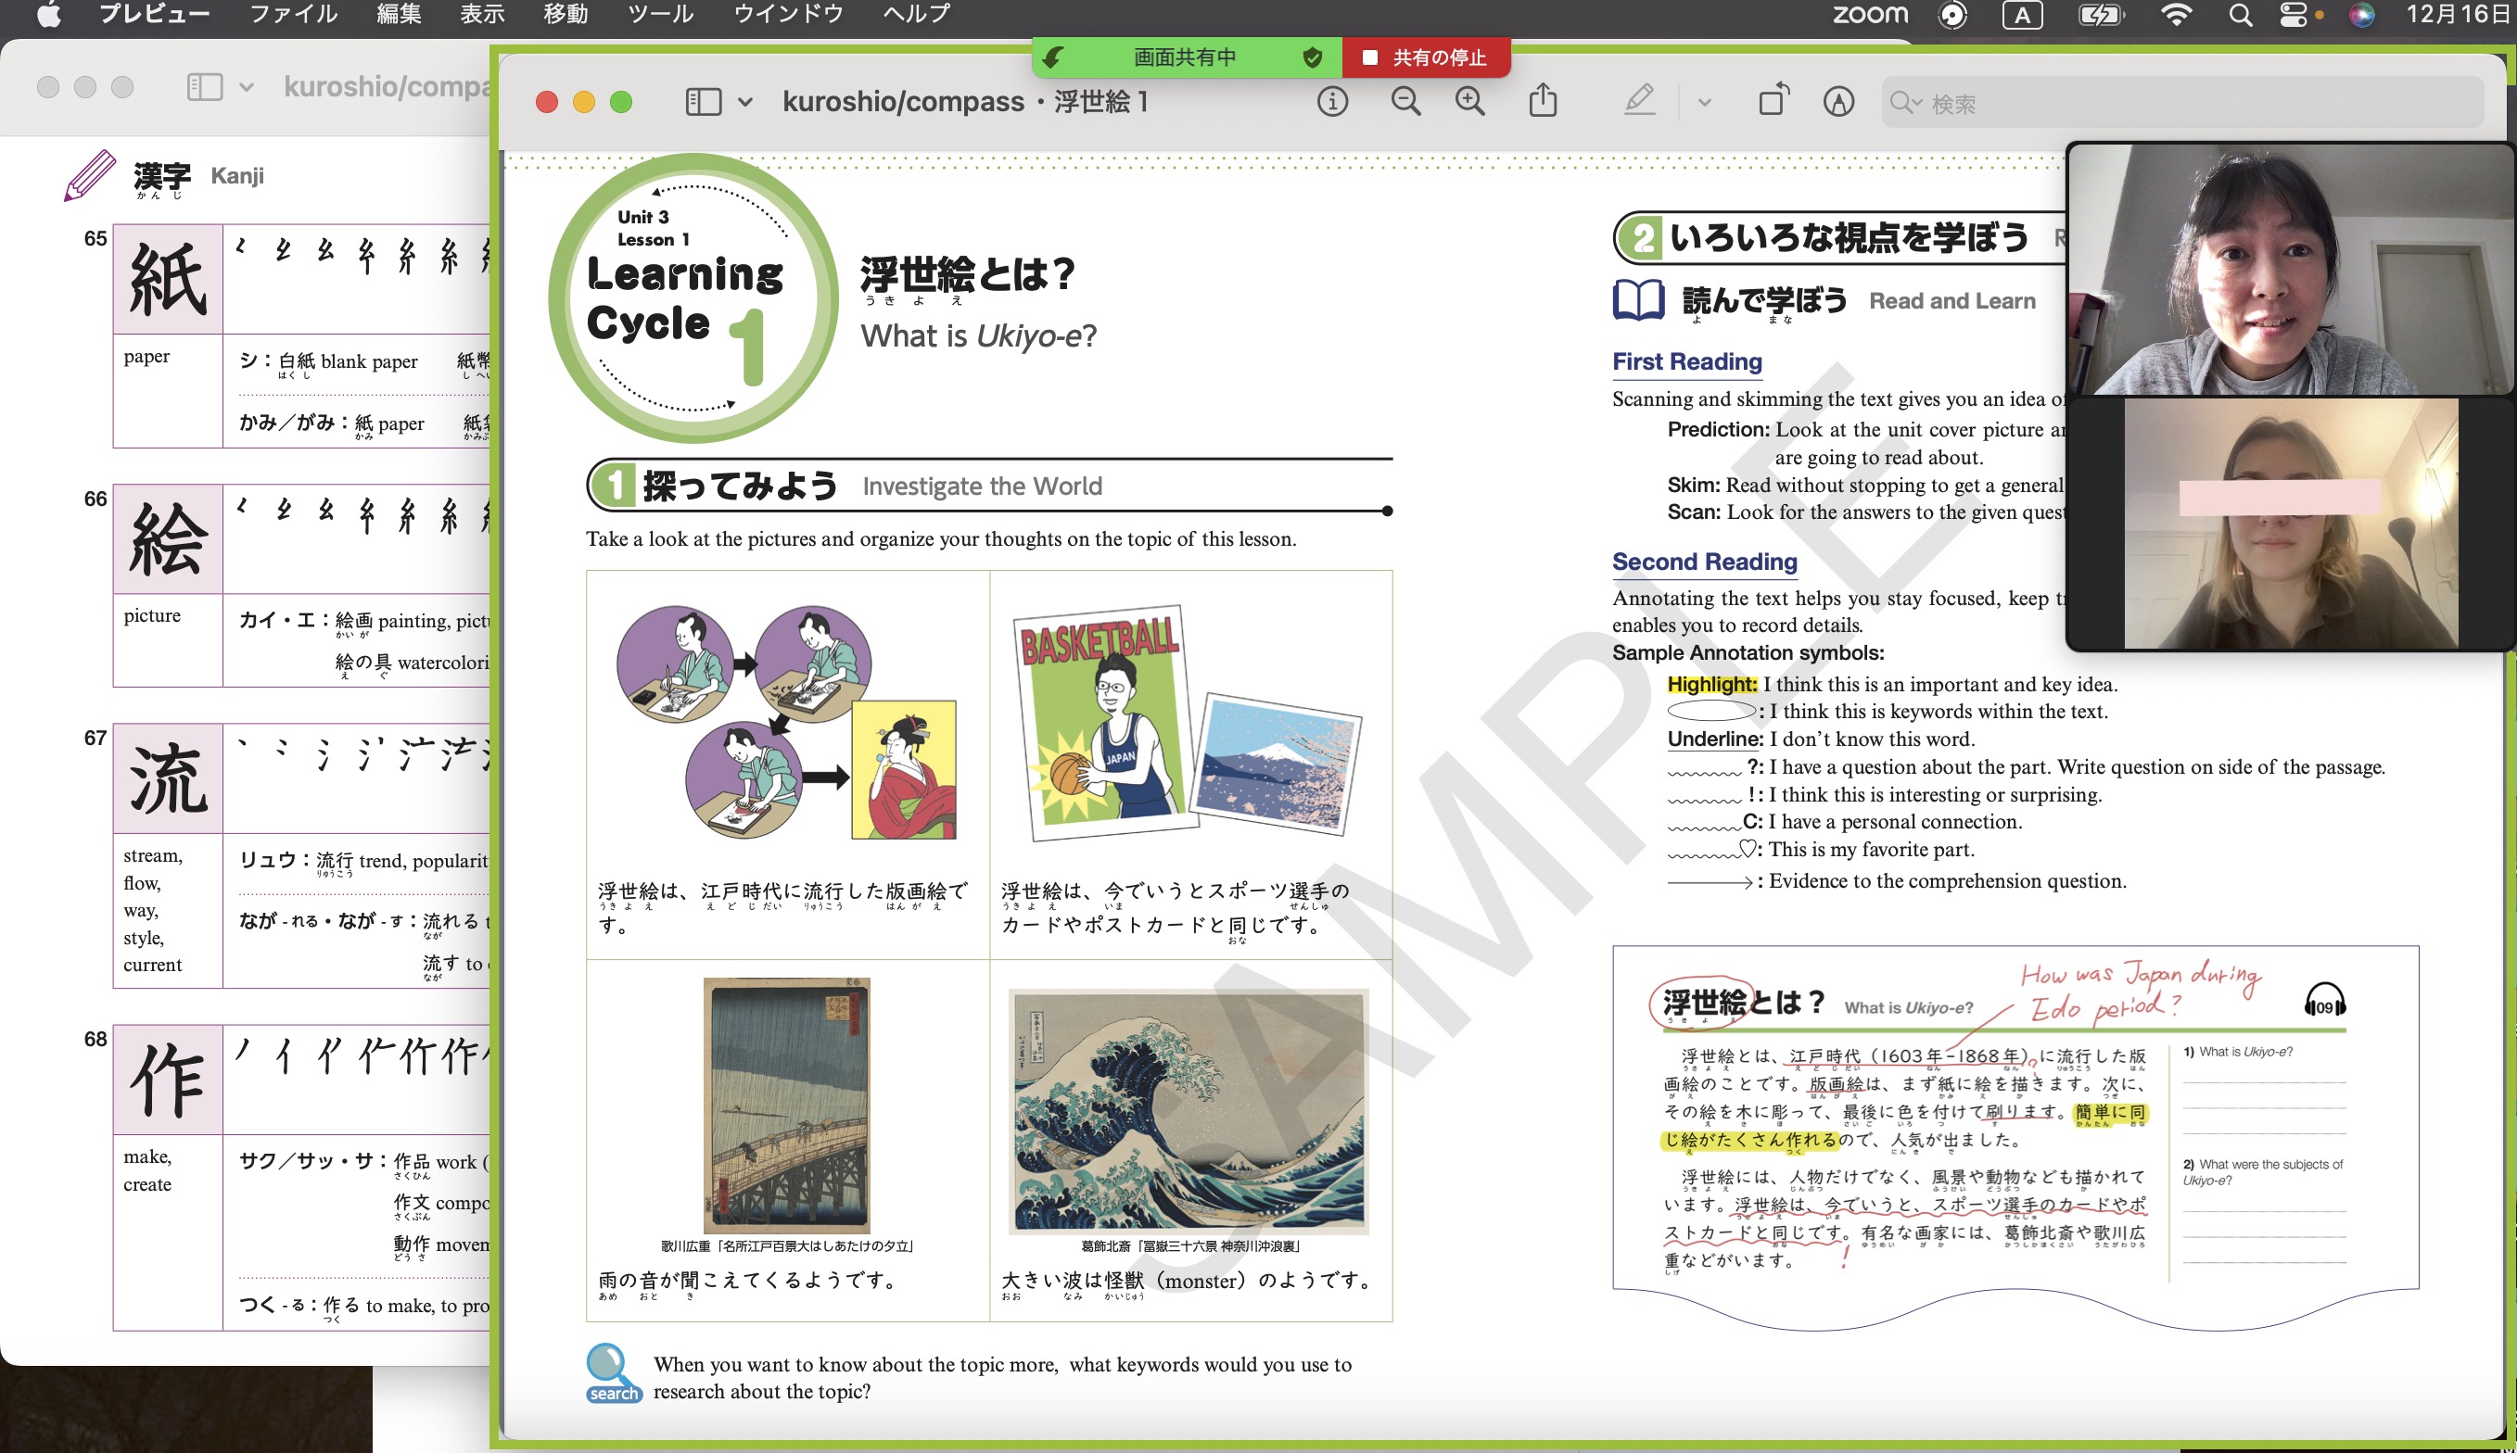Zoom out with the minus magnifier

tap(1405, 101)
